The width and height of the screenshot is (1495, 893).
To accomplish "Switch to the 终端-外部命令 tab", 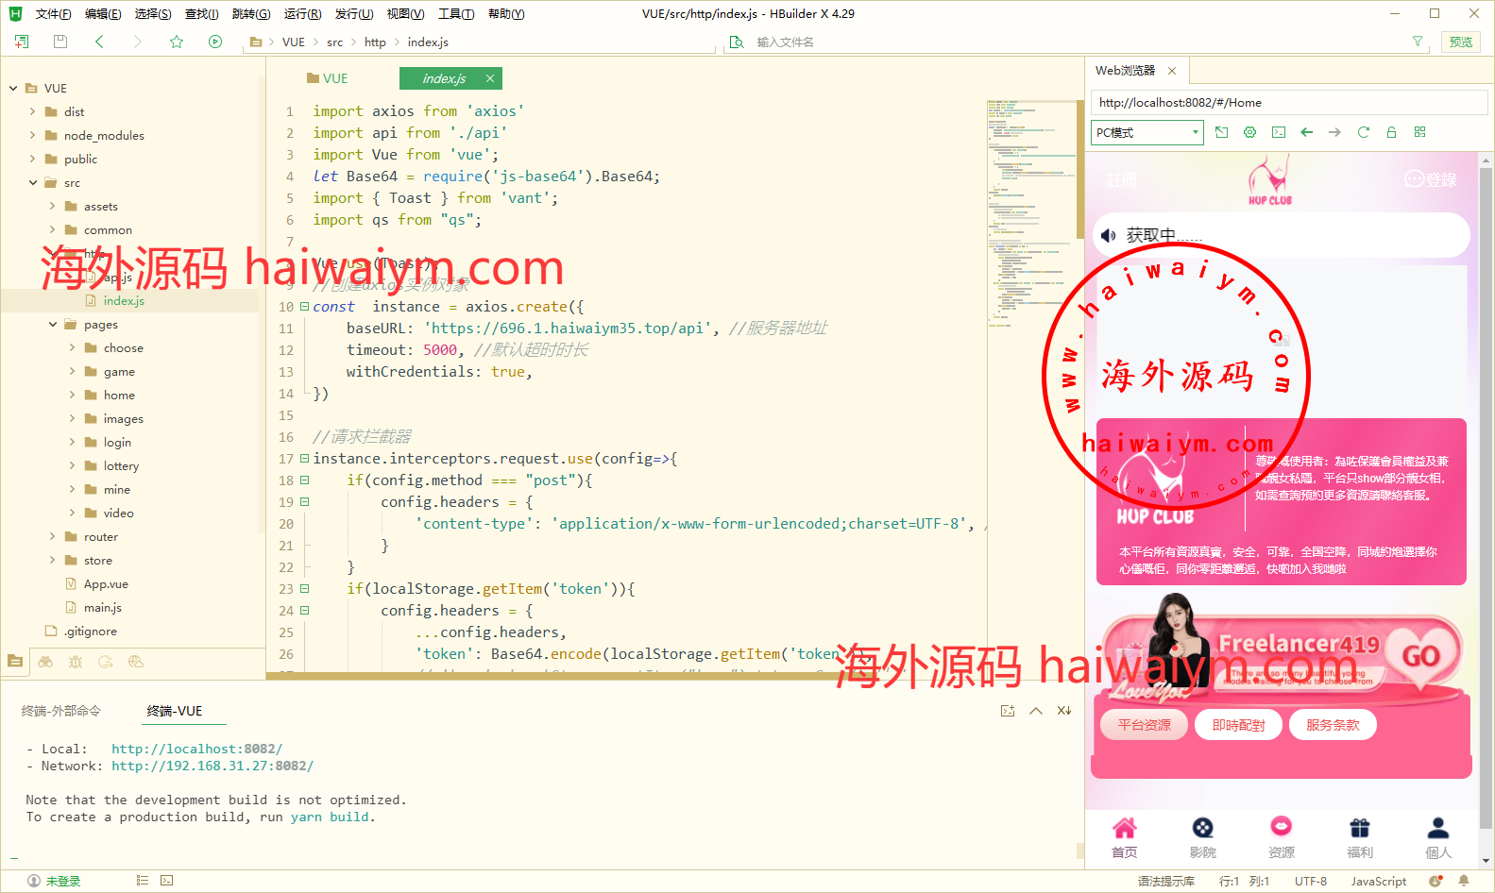I will (x=61, y=711).
